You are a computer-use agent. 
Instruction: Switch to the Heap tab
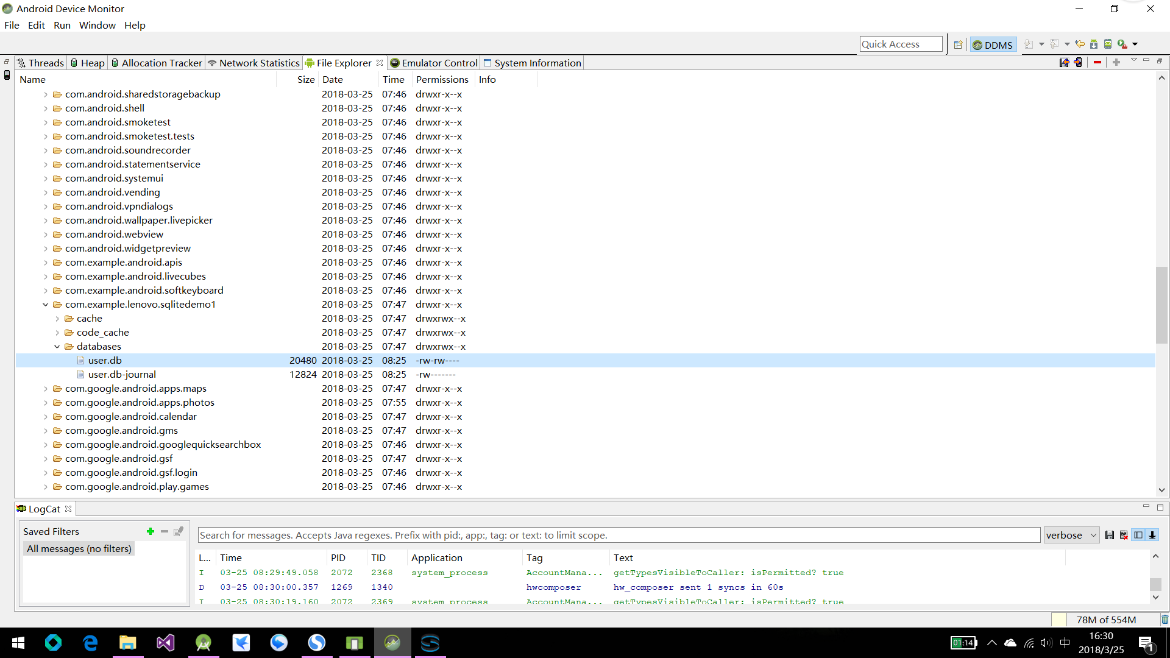[x=87, y=63]
